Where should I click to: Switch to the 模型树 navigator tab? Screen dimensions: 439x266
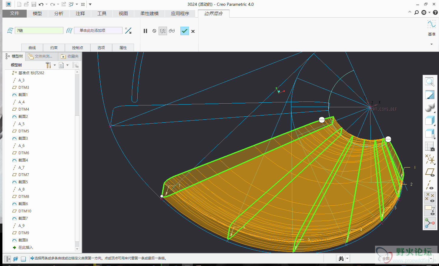[x=14, y=56]
